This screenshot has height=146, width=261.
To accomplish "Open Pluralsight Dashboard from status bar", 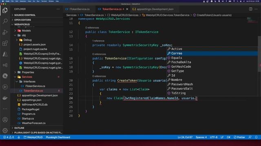I will (58, 137).
